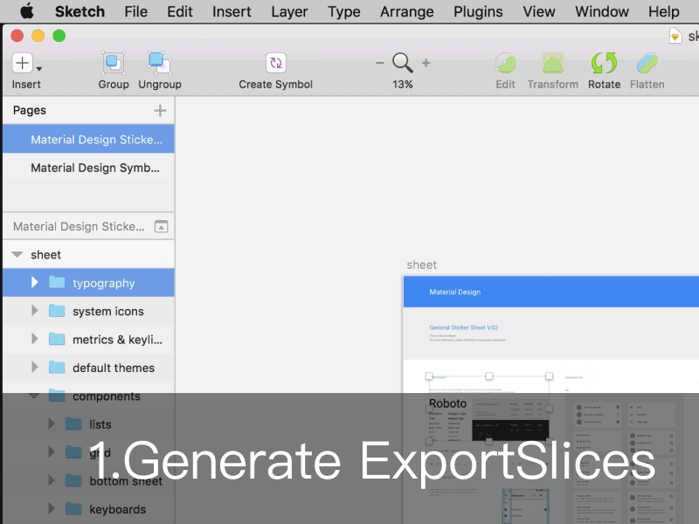Expand the bottom sheet group
Image resolution: width=699 pixels, height=524 pixels.
(52, 480)
